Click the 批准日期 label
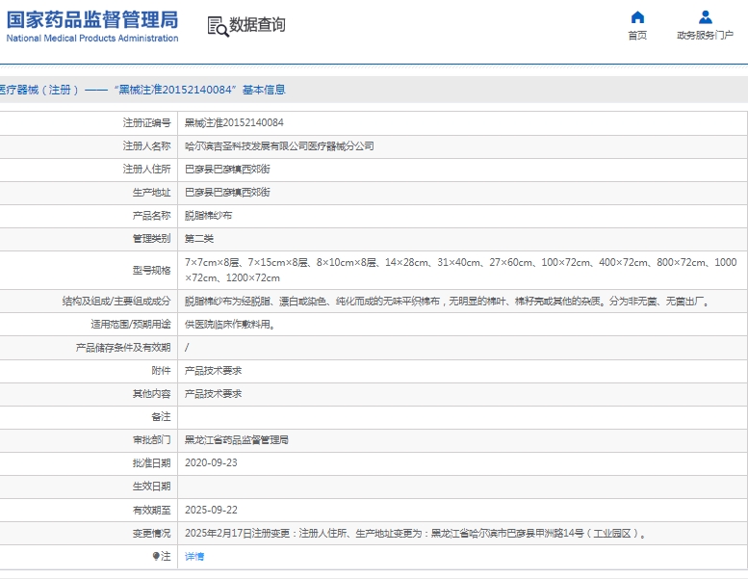Viewport: 748px width, 579px height. click(x=151, y=463)
